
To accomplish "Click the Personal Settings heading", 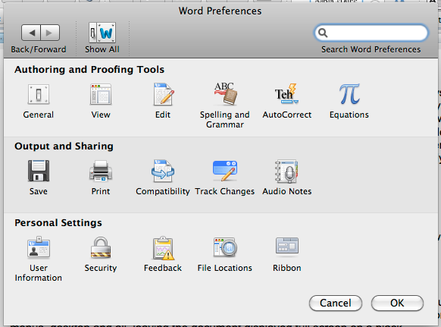I will pos(58,223).
